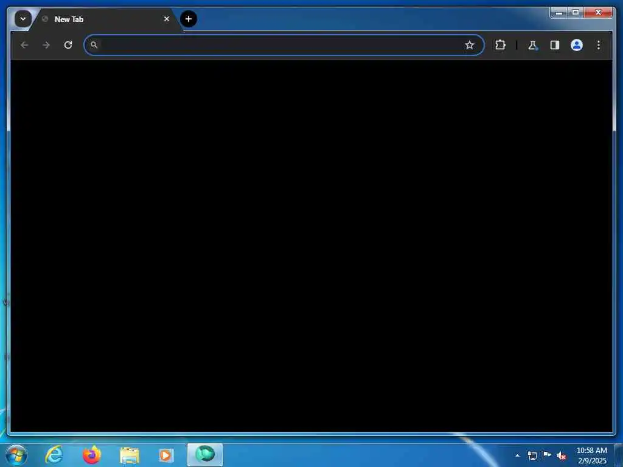Select the active browser taskbar button
Viewport: 623px width, 467px height.
point(205,455)
